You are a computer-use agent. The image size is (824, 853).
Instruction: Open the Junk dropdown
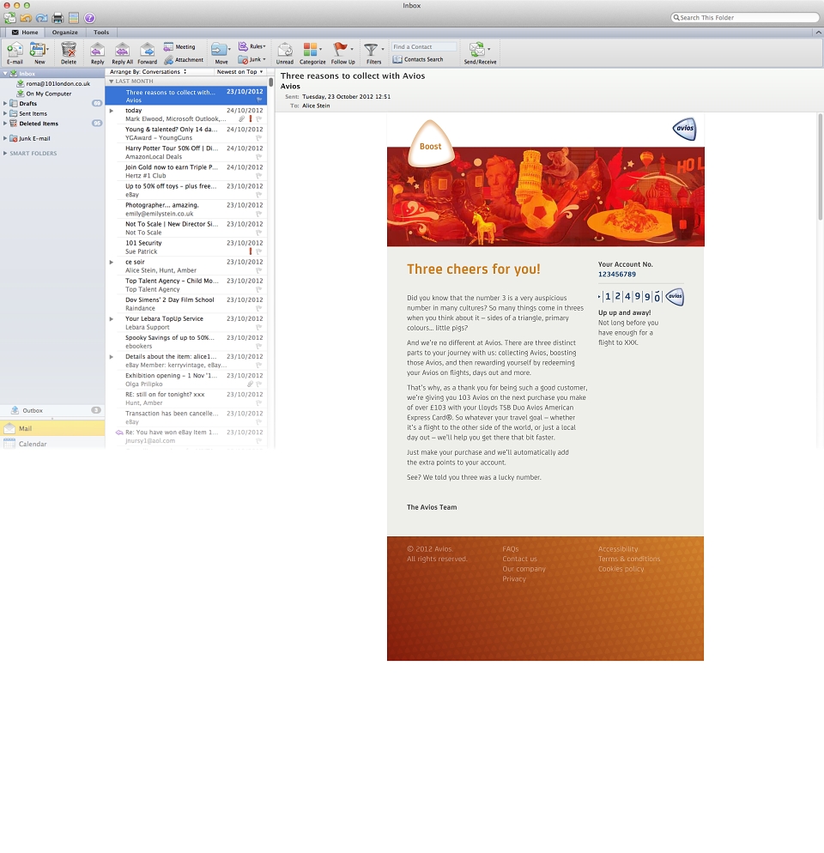(252, 60)
